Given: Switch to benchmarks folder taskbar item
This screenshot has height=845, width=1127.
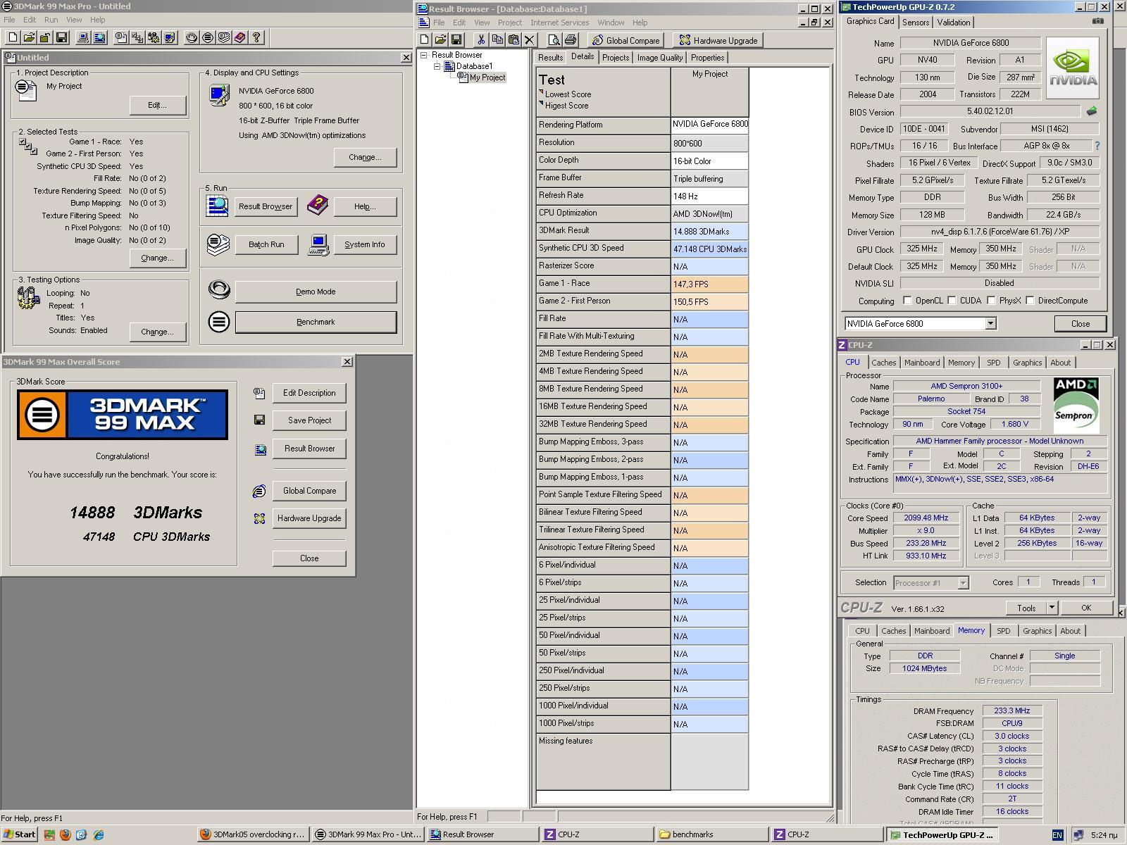Looking at the screenshot, I should coord(712,834).
